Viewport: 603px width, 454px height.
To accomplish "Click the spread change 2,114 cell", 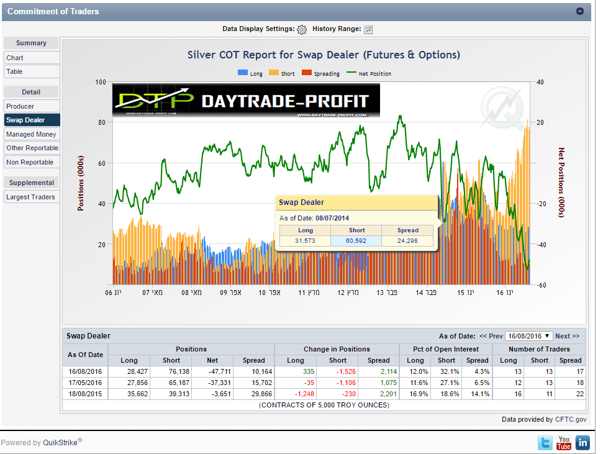I will tap(378, 371).
